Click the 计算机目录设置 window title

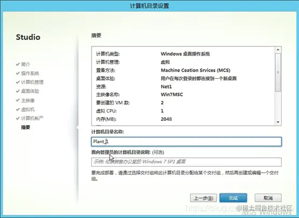149,6
